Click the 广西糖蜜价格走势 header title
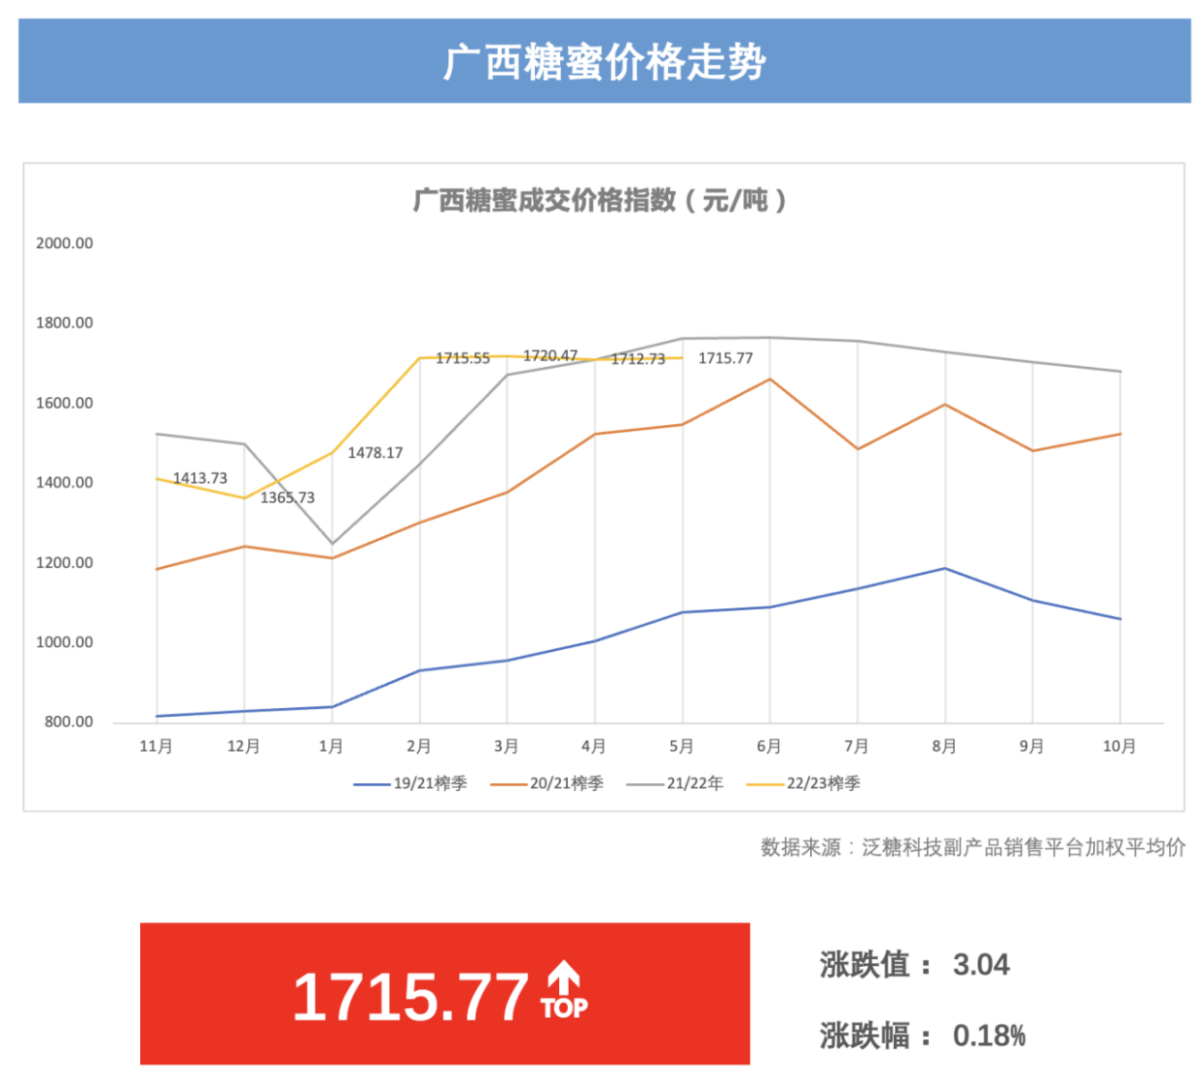The image size is (1203, 1075). 604,63
